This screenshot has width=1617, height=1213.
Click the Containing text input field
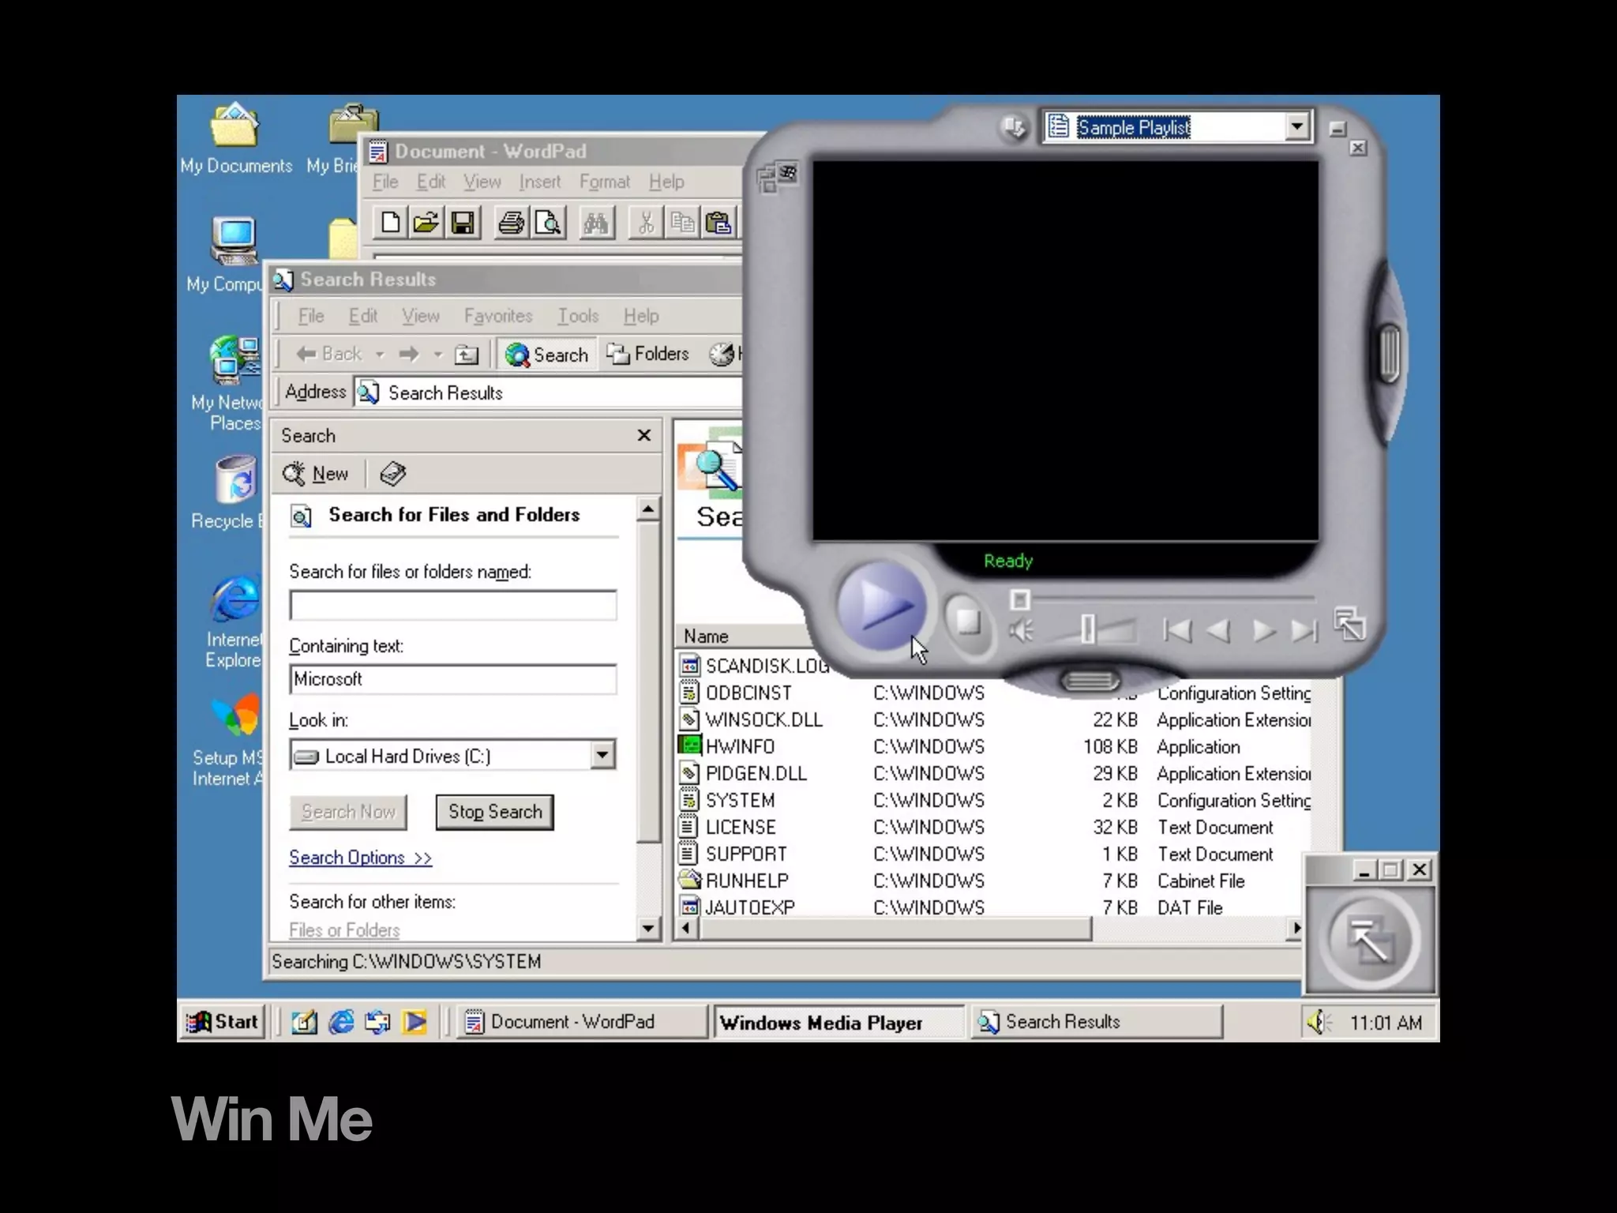coord(452,679)
